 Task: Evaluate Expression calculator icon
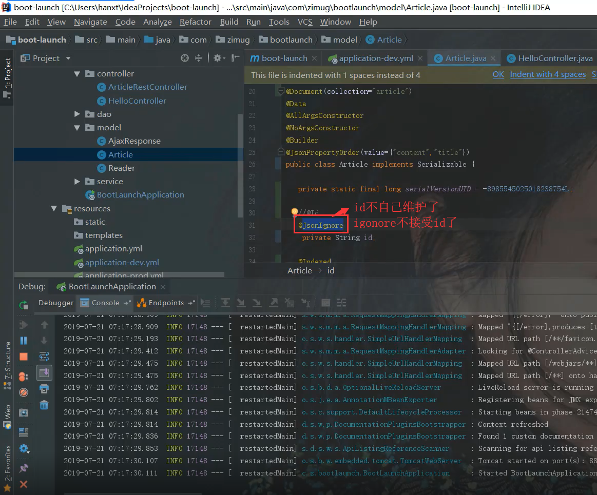pos(326,303)
